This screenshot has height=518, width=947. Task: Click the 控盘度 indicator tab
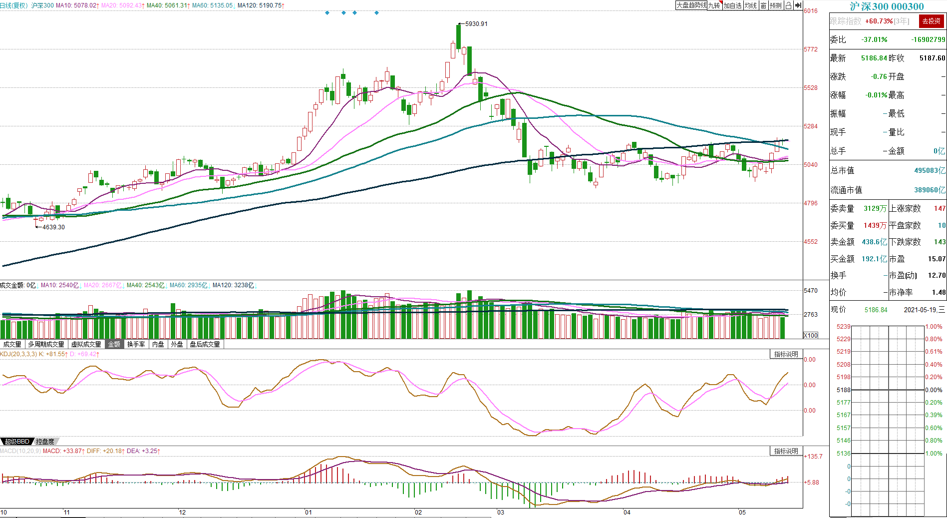click(45, 442)
